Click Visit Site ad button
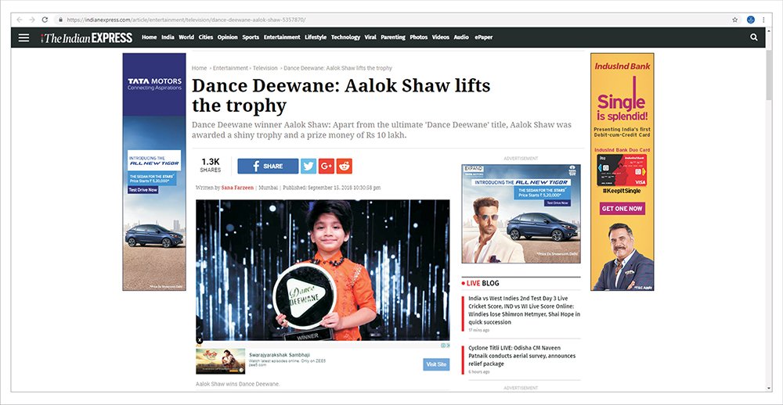The height and width of the screenshot is (405, 783). click(x=436, y=364)
